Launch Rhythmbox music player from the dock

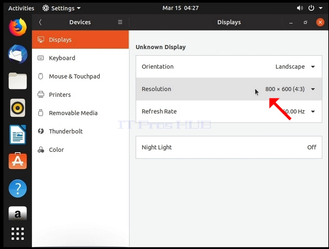(x=18, y=108)
